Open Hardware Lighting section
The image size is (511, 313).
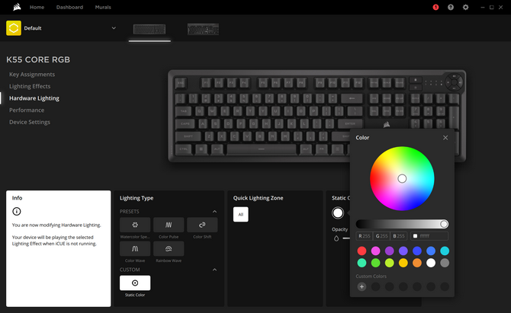[34, 98]
